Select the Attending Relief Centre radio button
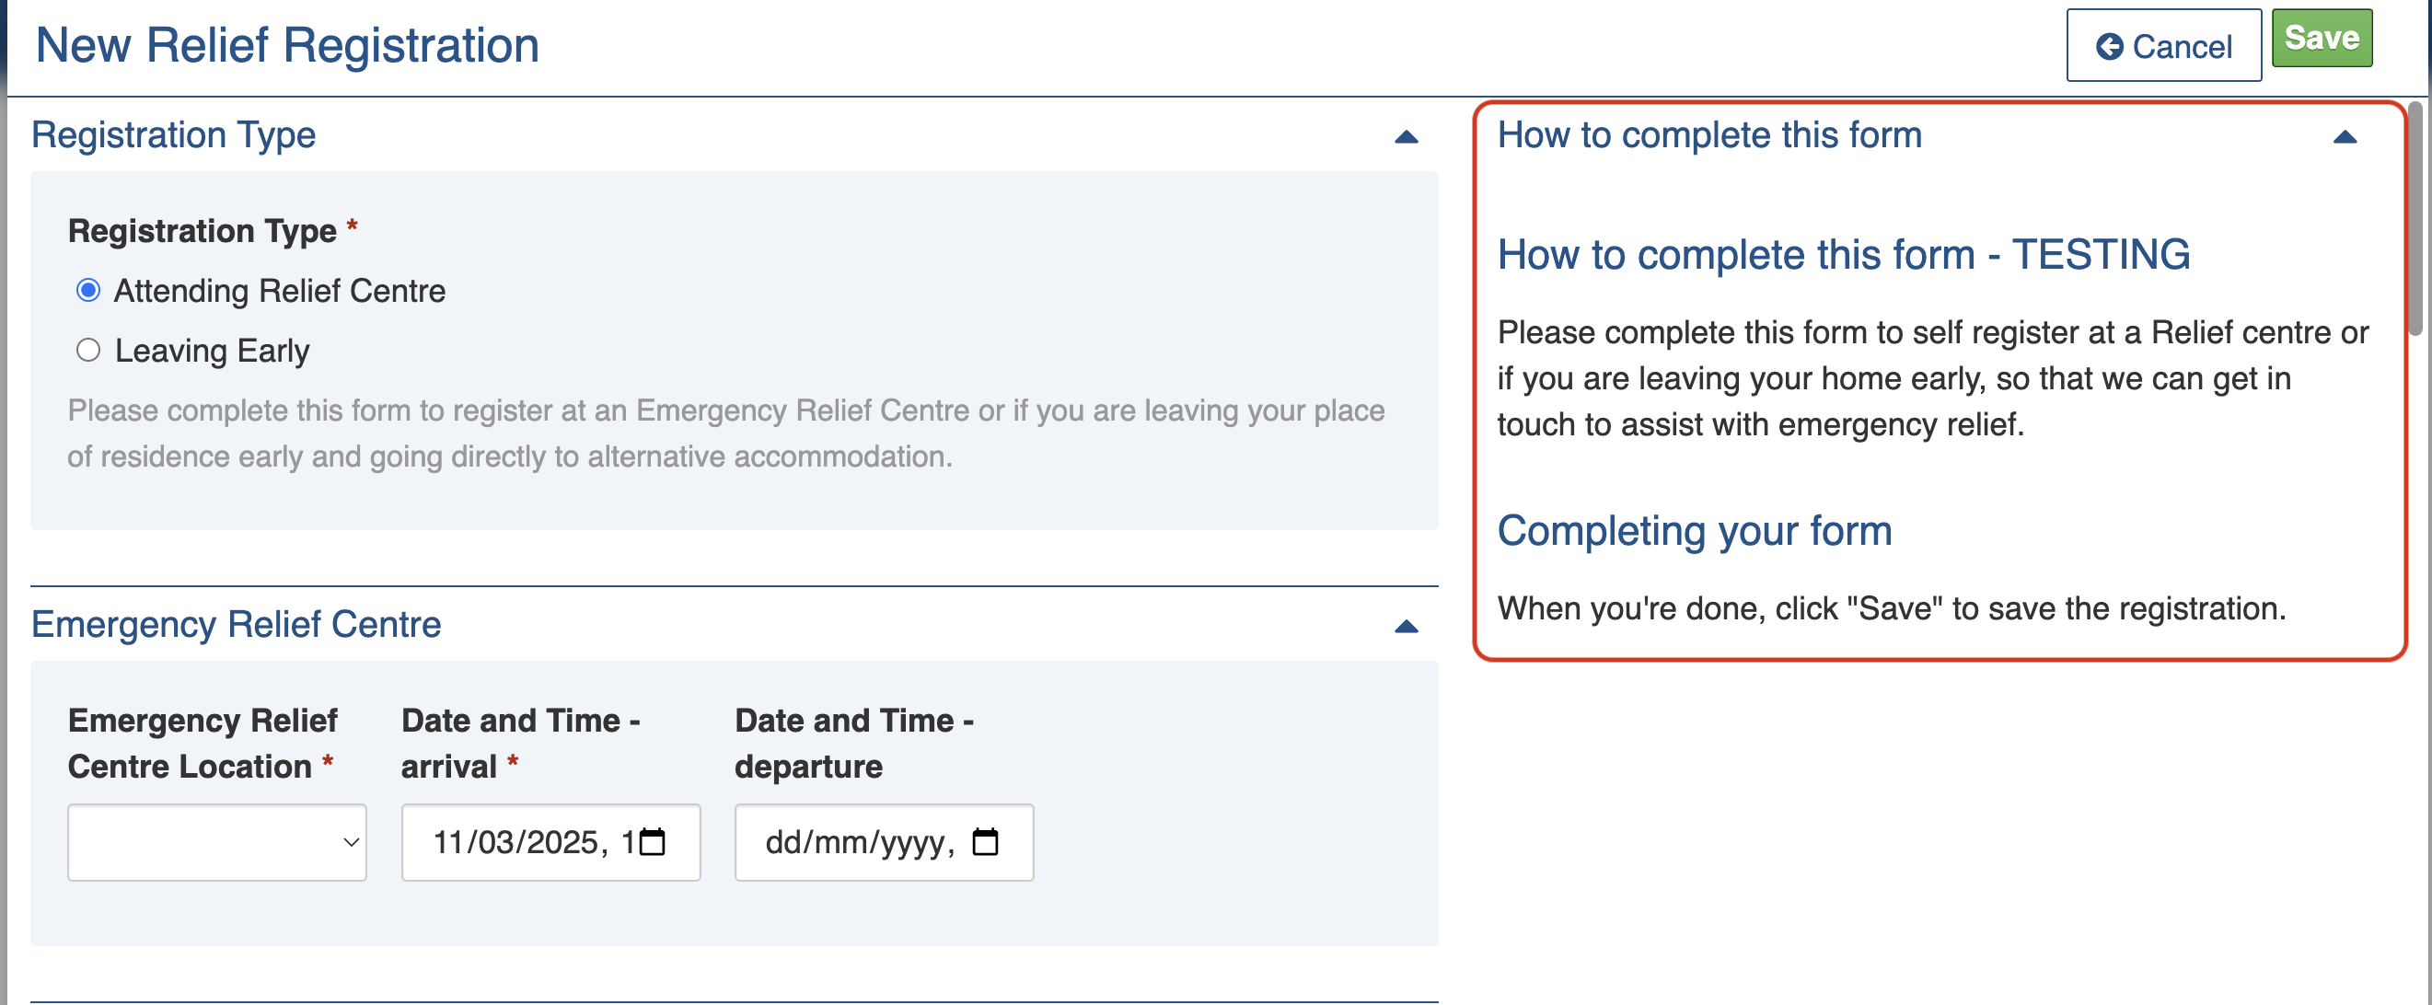Screen dimensions: 2432x1005 click(88, 291)
